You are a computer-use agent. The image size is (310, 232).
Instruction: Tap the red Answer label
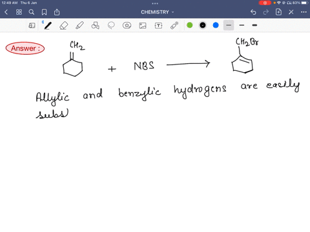[x=25, y=48]
